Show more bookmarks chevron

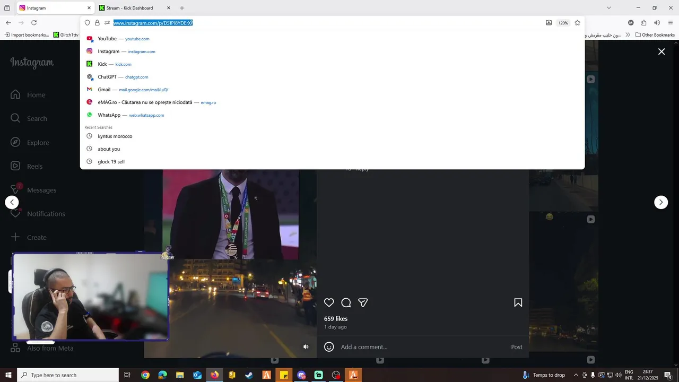click(x=628, y=35)
